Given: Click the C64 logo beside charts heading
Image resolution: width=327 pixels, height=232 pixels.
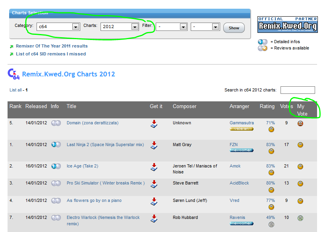Looking at the screenshot, I should [14, 74].
